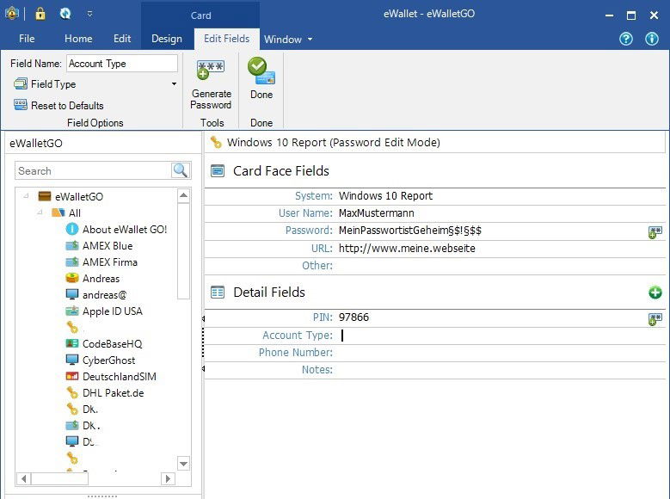Select the AMEX Firma card
The width and height of the screenshot is (670, 499).
(110, 262)
